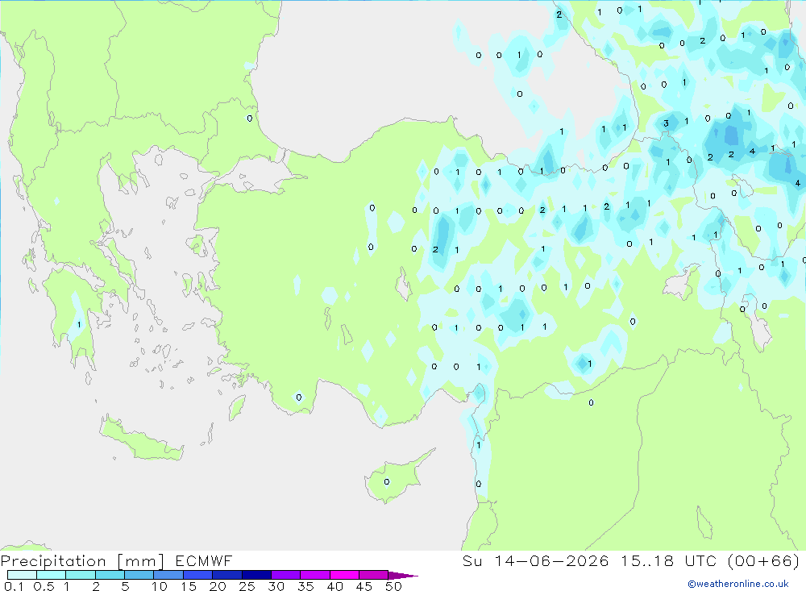Click the legend scale label '0.1'

[14, 586]
